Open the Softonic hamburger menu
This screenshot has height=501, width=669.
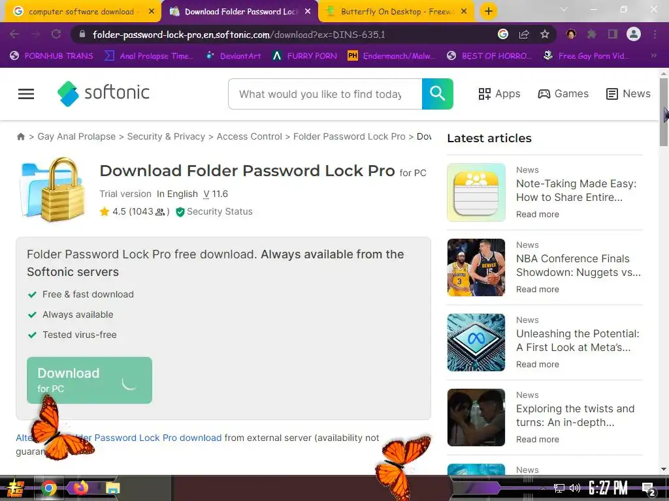pyautogui.click(x=26, y=94)
